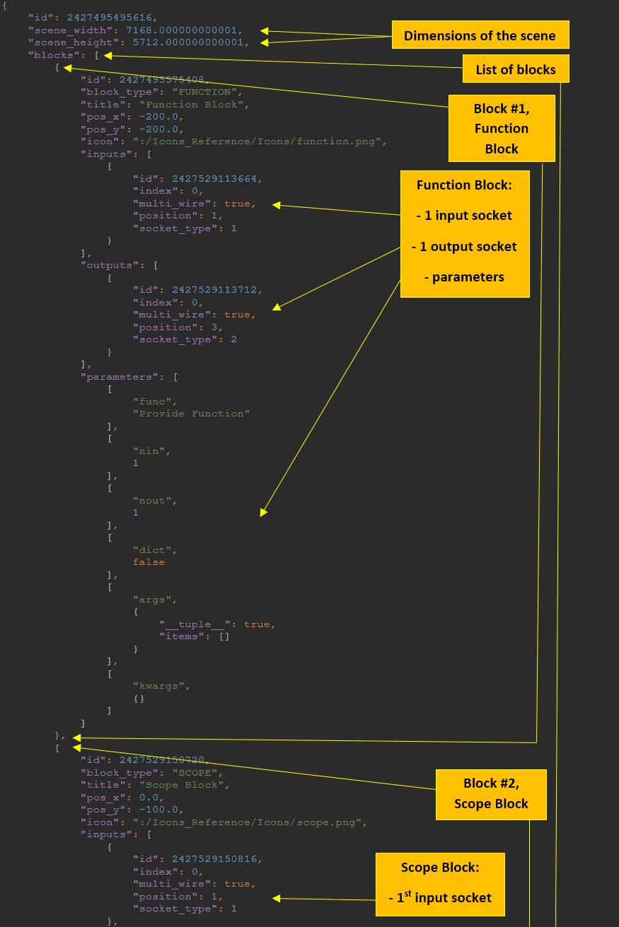Click the "args" parameter name

click(x=153, y=600)
